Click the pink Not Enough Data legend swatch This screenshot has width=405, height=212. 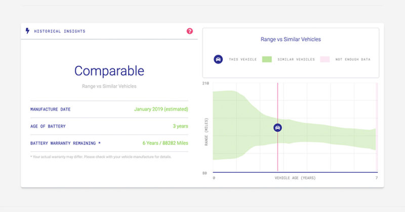[x=325, y=59]
